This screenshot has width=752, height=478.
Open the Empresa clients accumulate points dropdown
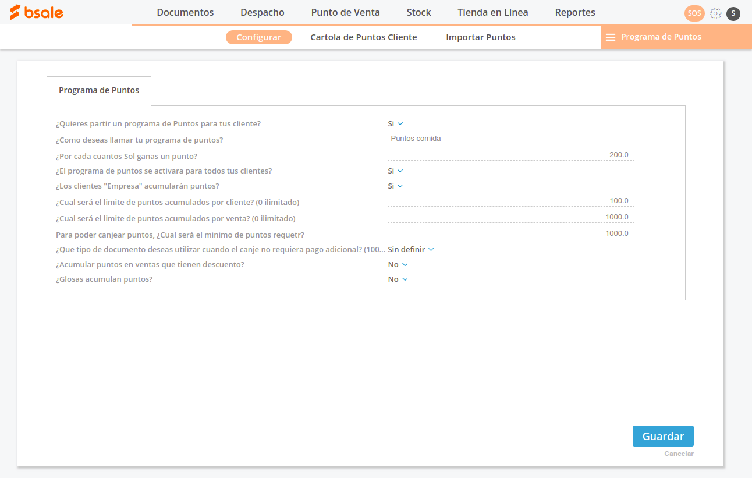coord(395,186)
